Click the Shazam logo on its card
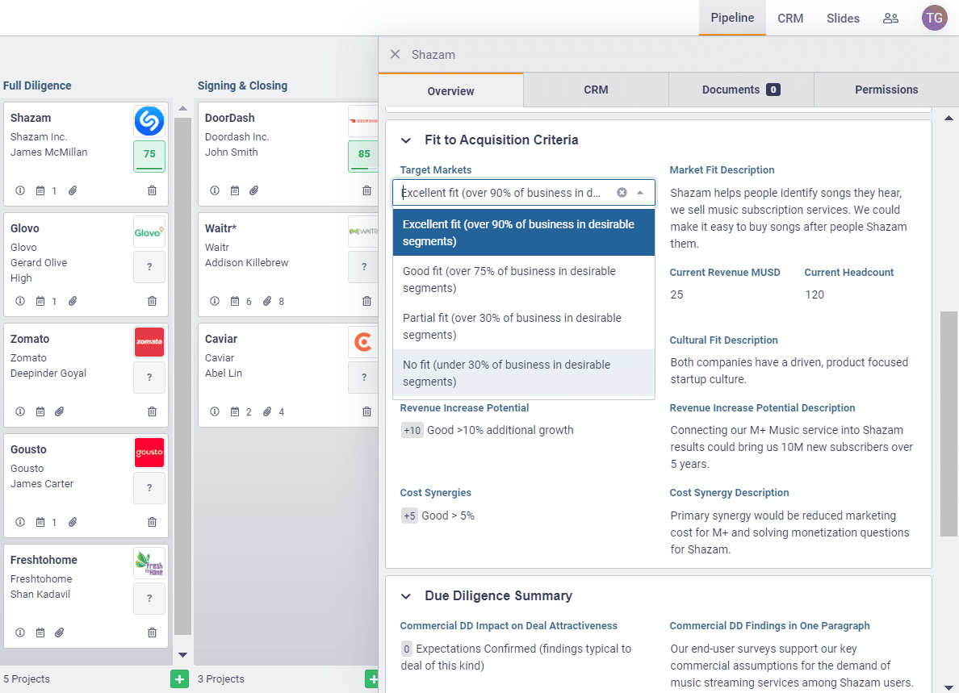Screen dimensions: 959x693 [149, 121]
